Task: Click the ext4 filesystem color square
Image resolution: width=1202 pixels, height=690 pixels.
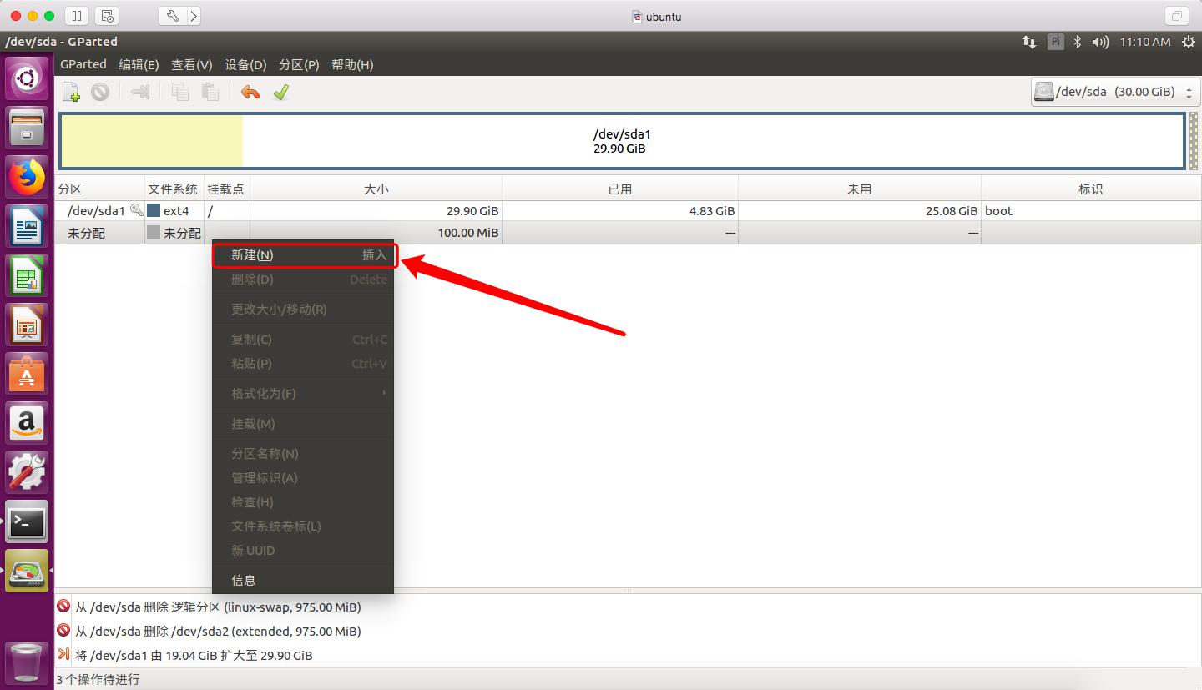Action: (154, 211)
